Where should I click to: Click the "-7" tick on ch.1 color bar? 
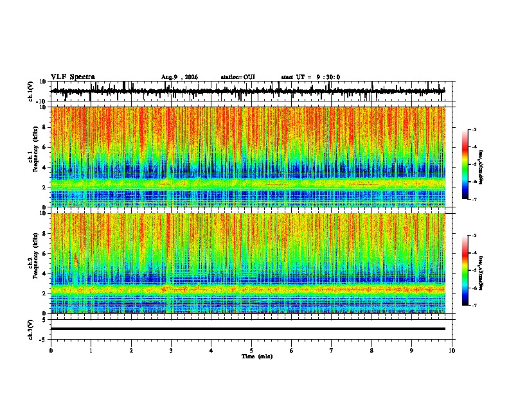pyautogui.click(x=474, y=199)
